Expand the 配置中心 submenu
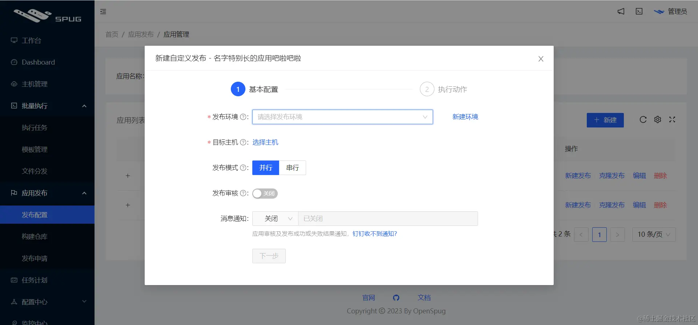 pos(47,302)
